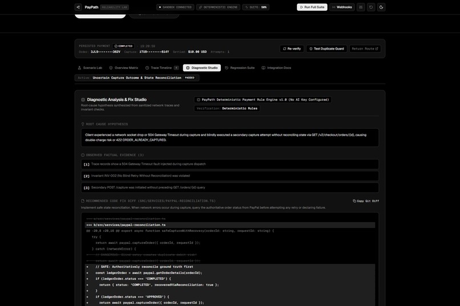Click the Order ID value 3JL9…362V
Viewport: 460px width, 306px height.
(x=106, y=52)
